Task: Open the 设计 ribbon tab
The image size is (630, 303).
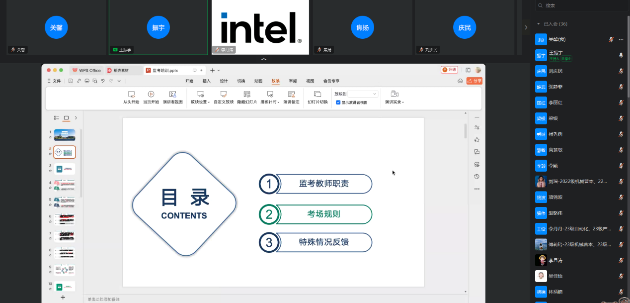Action: [x=224, y=81]
